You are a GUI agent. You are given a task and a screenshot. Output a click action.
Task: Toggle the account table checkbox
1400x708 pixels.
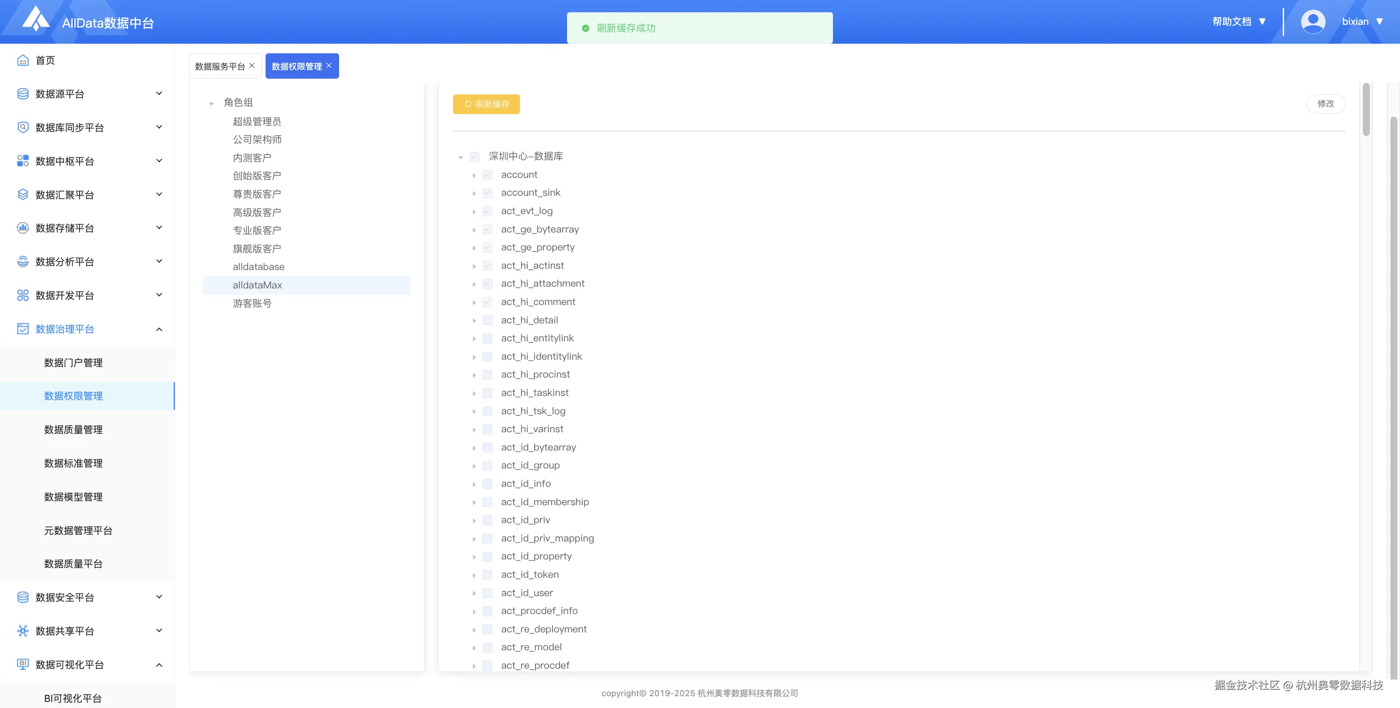point(487,175)
